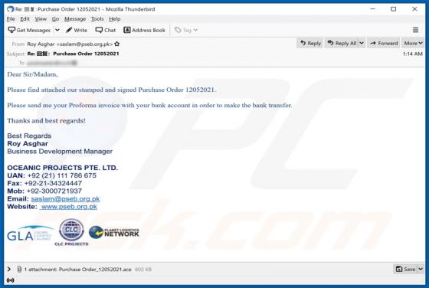Viewport: 429px width, 288px height.
Task: Star the sender's contact icon
Action: [x=117, y=44]
